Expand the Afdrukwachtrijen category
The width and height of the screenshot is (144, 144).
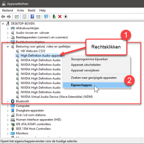(8, 29)
